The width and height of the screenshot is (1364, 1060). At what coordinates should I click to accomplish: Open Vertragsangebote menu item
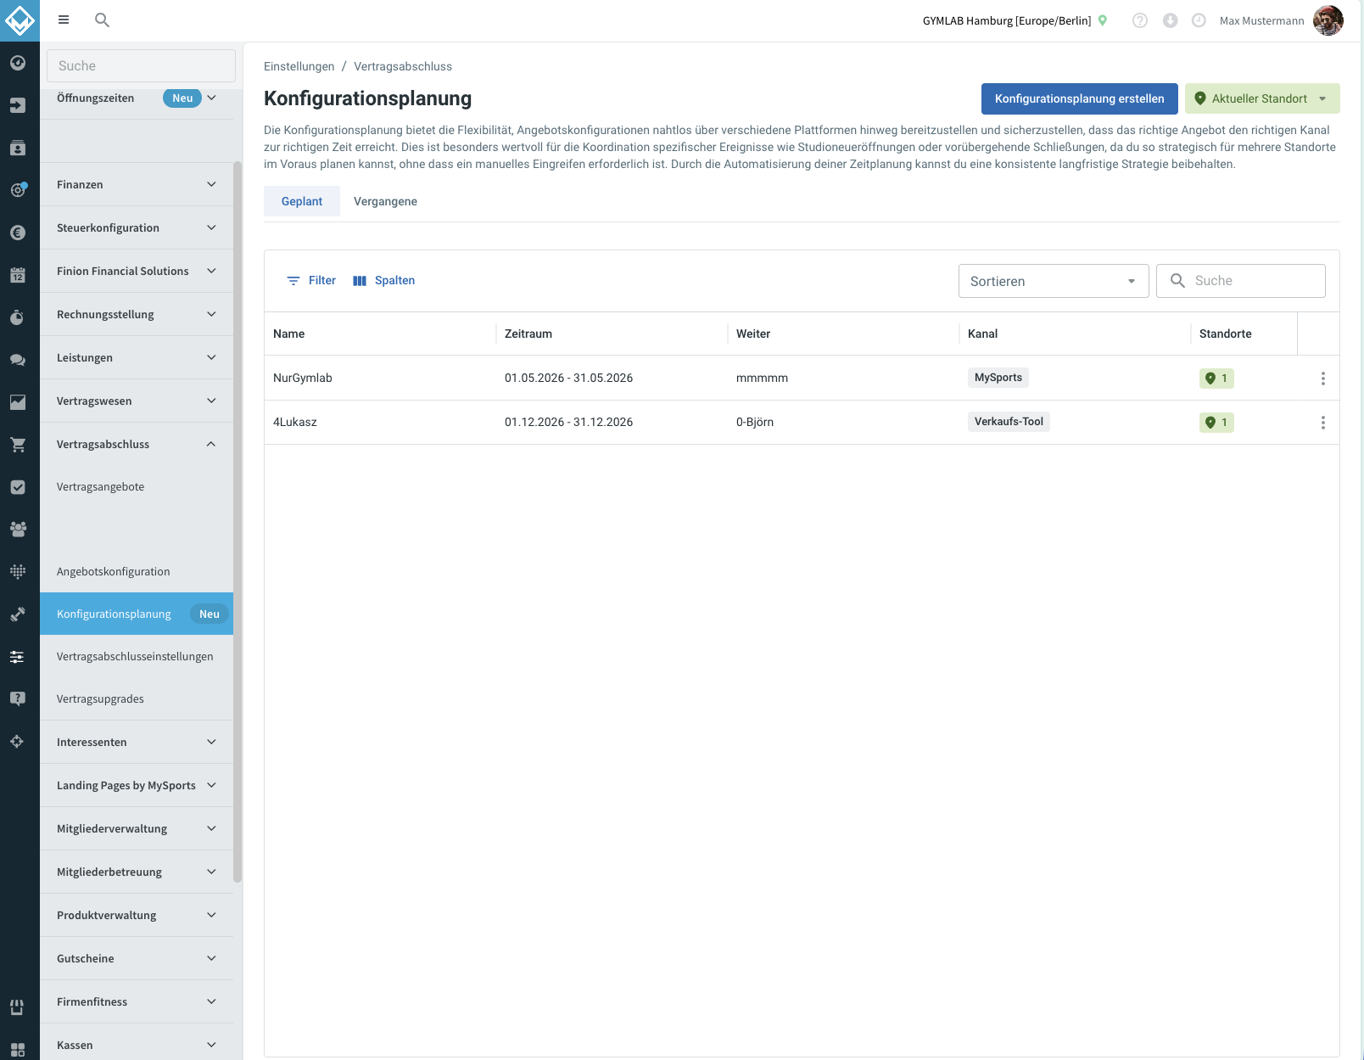click(137, 486)
